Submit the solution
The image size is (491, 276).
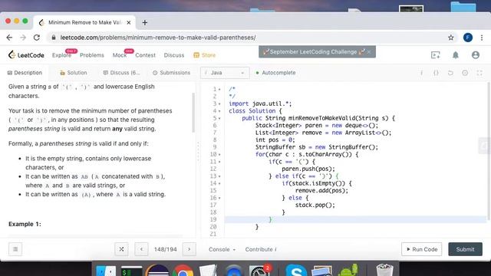[465, 249]
